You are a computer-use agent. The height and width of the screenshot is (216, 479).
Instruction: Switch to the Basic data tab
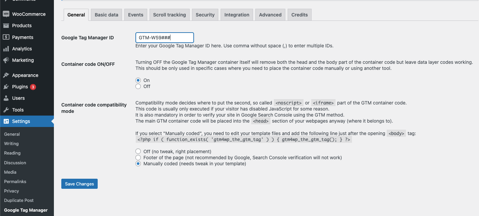coord(106,15)
